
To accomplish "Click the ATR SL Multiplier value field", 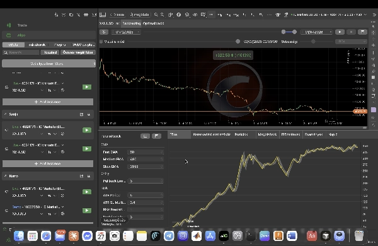I will pos(146,202).
